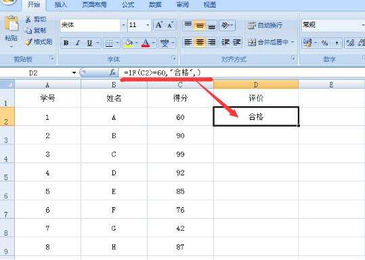Screen dimensions: 365x260
Task: Click the percent style icon
Action: point(324,43)
